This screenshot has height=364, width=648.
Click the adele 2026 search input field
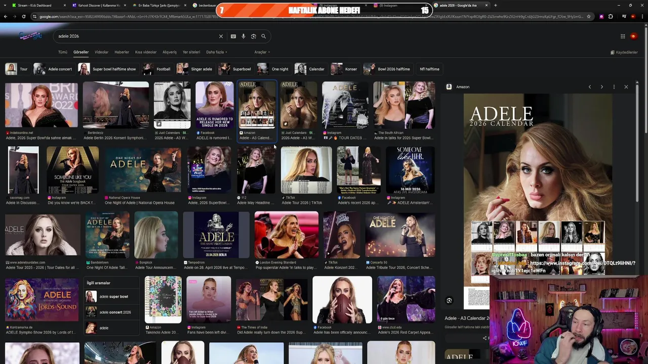tap(137, 36)
